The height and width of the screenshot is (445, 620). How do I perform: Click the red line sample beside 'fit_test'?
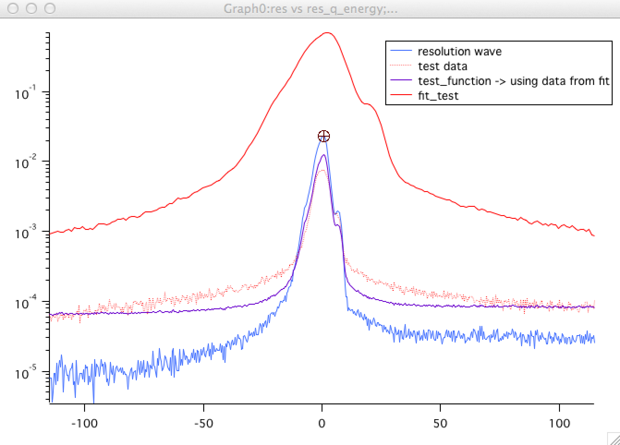coord(401,96)
